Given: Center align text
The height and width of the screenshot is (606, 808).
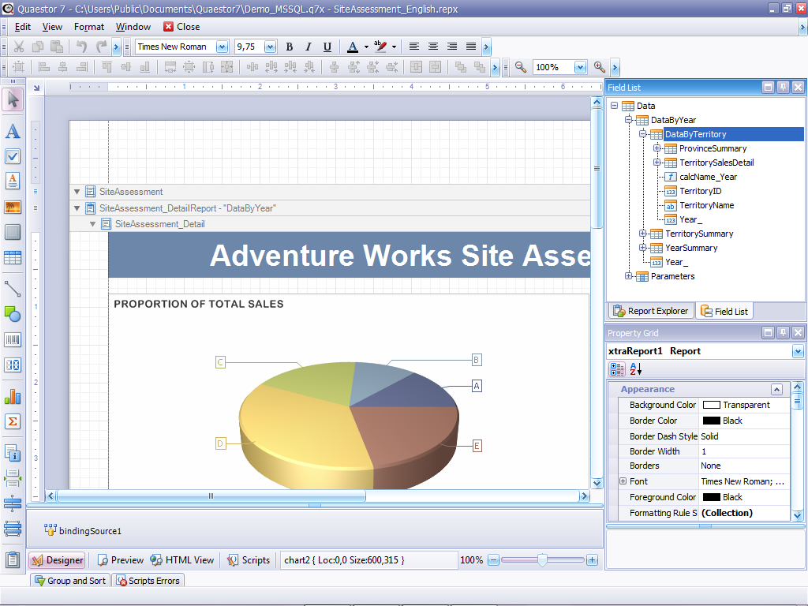Looking at the screenshot, I should (433, 47).
